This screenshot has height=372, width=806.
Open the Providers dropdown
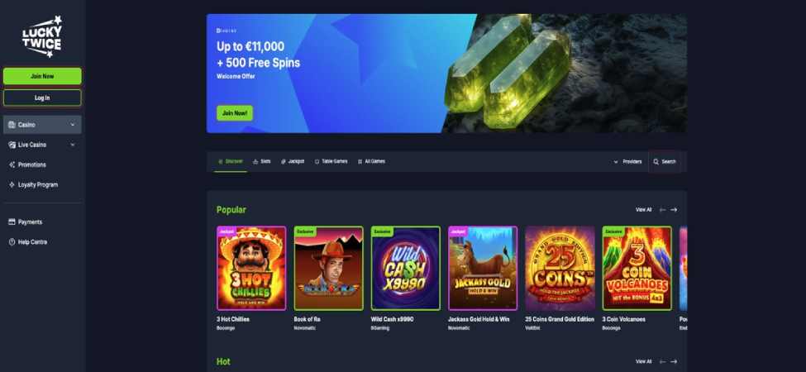[x=627, y=161]
